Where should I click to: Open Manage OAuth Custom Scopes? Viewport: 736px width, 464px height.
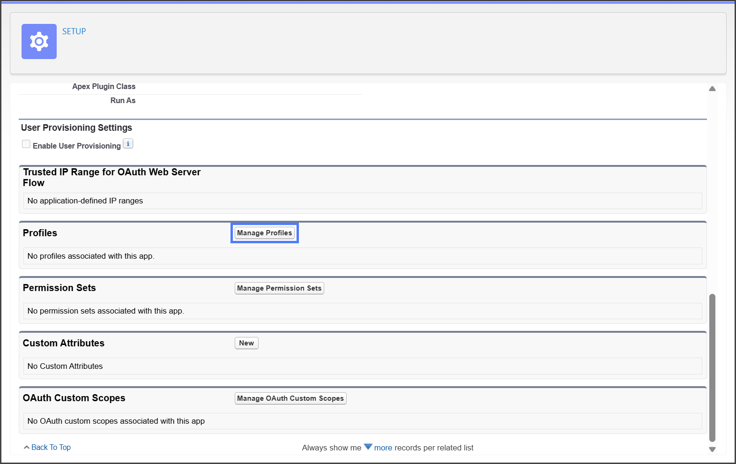pos(290,398)
